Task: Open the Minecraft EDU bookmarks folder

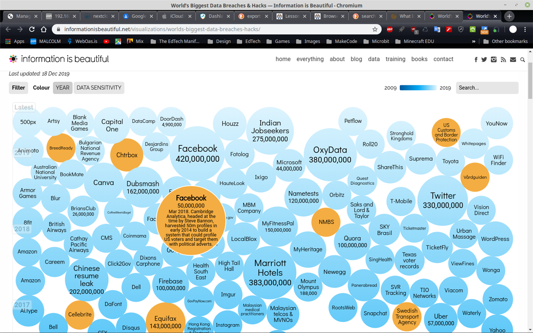Action: click(x=414, y=41)
